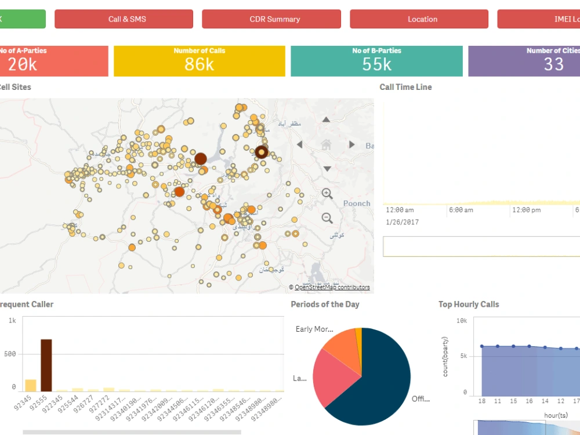Select the Number of Calls 86k tile
This screenshot has width=580, height=435.
pyautogui.click(x=200, y=61)
